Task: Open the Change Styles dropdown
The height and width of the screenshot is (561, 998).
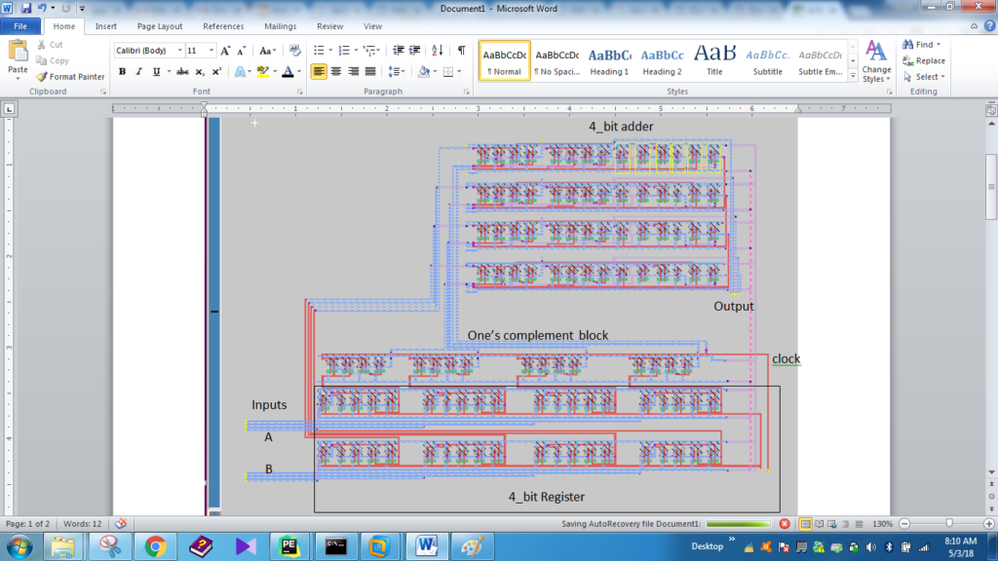Action: click(875, 66)
